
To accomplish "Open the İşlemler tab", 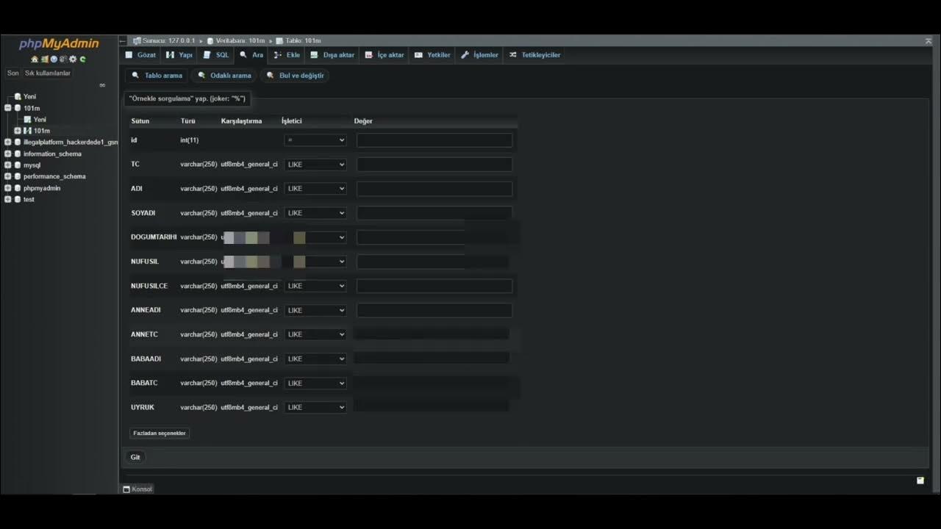I will [479, 55].
